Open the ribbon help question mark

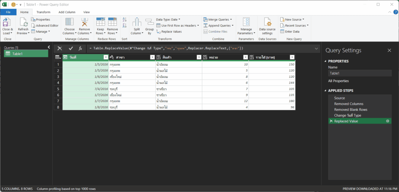pyautogui.click(x=395, y=12)
